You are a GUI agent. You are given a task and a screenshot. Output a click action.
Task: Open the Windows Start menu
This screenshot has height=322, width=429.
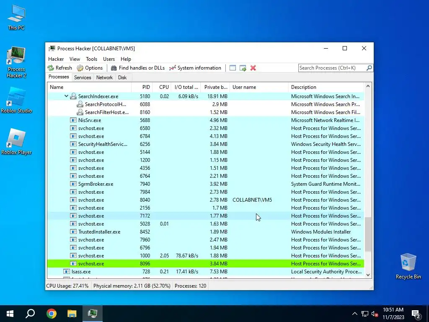(10, 314)
